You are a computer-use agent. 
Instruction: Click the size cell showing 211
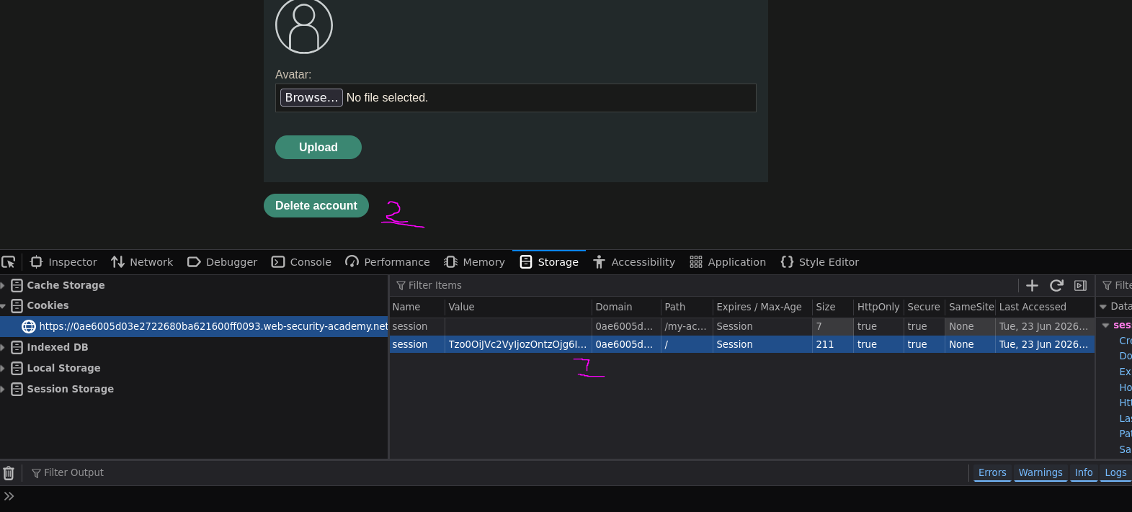click(833, 344)
